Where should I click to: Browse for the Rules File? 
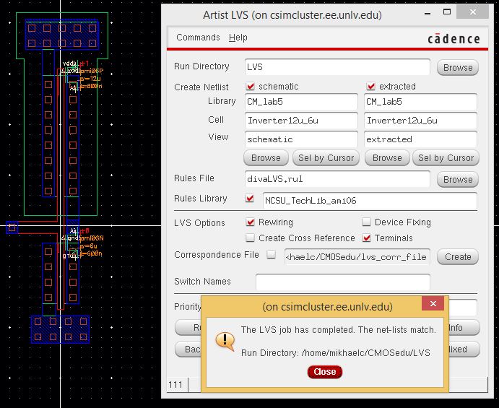pyautogui.click(x=458, y=179)
